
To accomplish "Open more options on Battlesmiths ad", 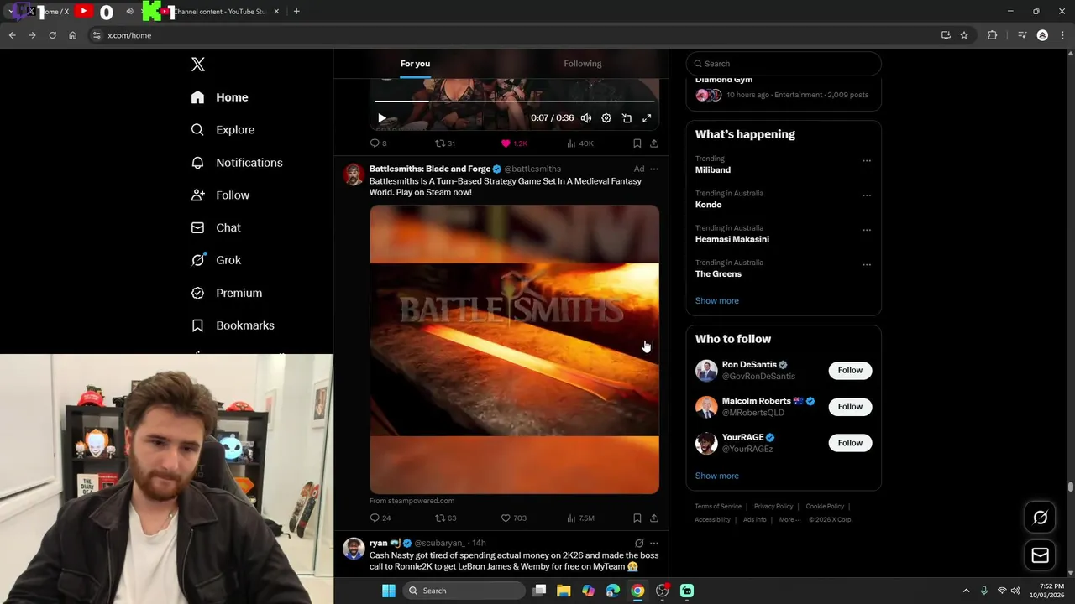I will pos(654,169).
